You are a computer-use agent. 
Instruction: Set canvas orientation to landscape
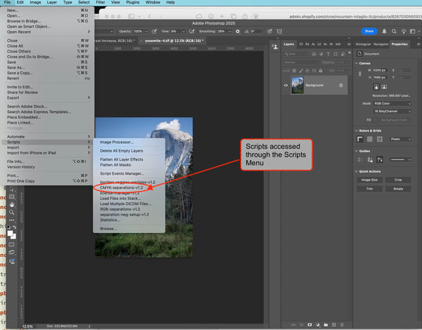(x=384, y=87)
